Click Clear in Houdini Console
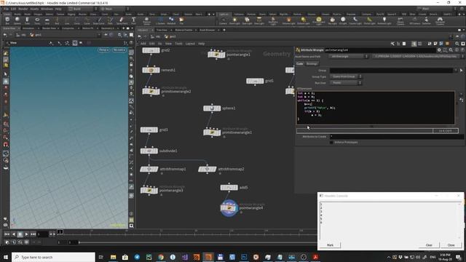The image size is (466, 262). click(x=429, y=245)
